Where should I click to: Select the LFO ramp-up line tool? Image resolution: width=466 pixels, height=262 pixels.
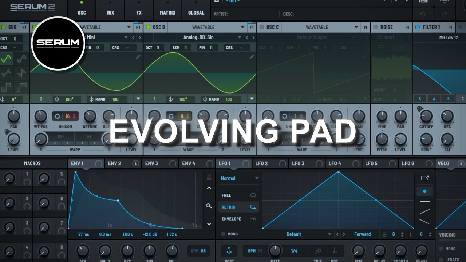click(424, 211)
